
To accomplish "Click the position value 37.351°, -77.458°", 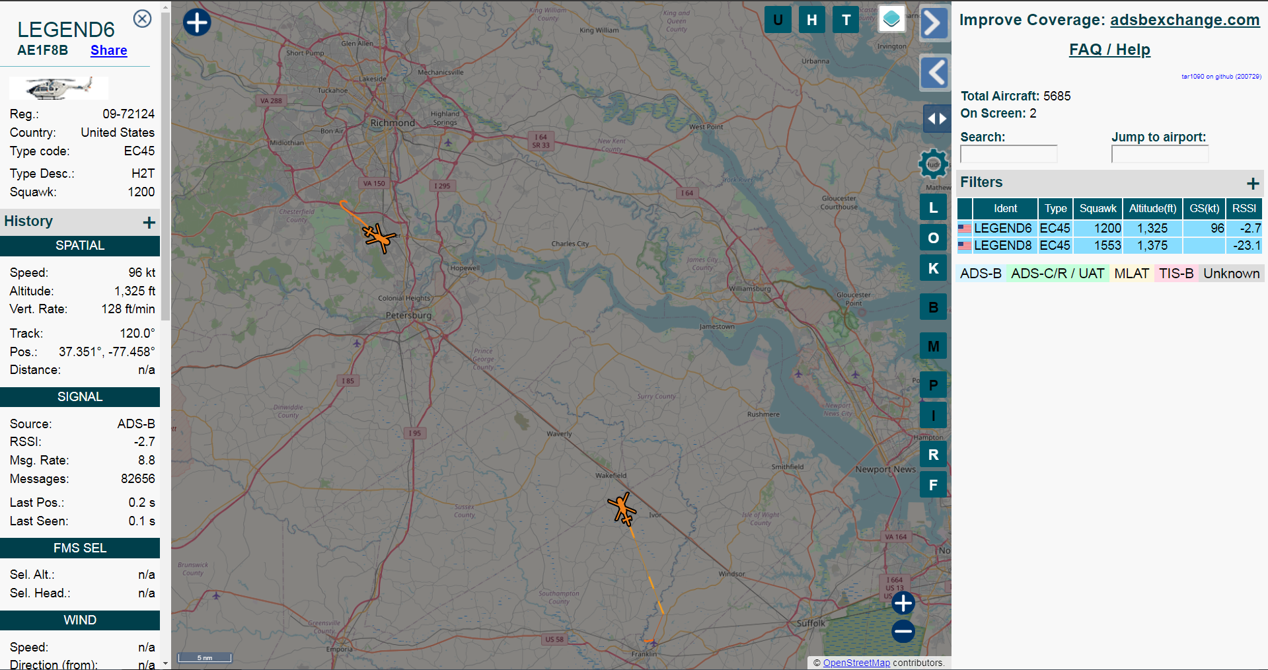I will [x=107, y=352].
